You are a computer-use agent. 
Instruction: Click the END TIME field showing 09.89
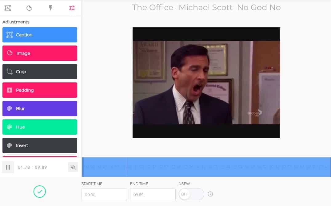(153, 194)
